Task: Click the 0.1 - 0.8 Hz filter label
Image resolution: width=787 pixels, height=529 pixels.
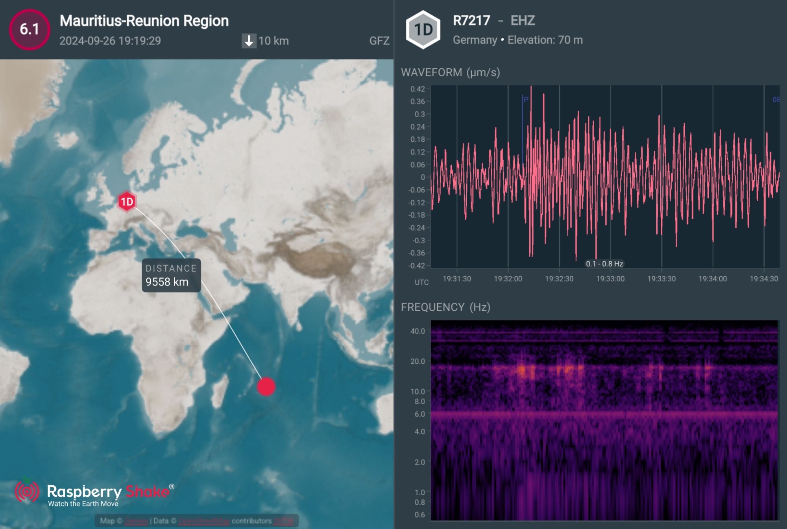Action: click(x=604, y=264)
